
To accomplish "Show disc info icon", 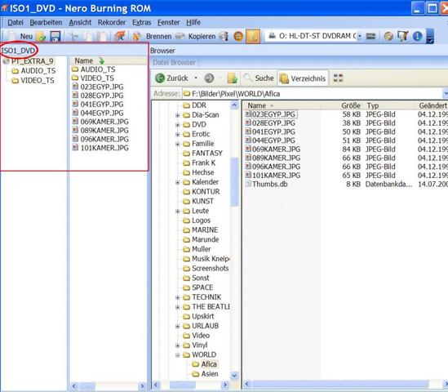I will point(224,36).
